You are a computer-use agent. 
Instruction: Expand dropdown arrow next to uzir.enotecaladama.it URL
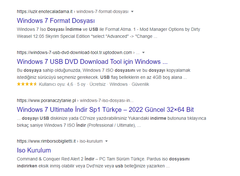point(132,11)
